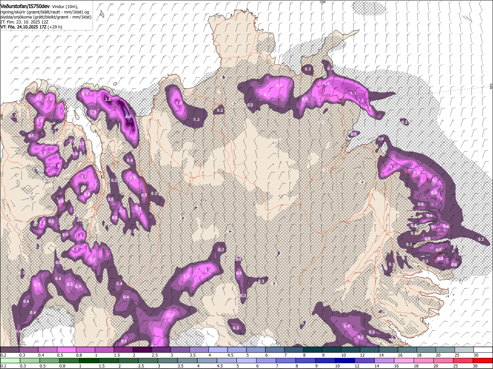Click the '0.4' label under upper legend row
Image resolution: width=493 pixels, height=369 pixels.
coord(41,355)
